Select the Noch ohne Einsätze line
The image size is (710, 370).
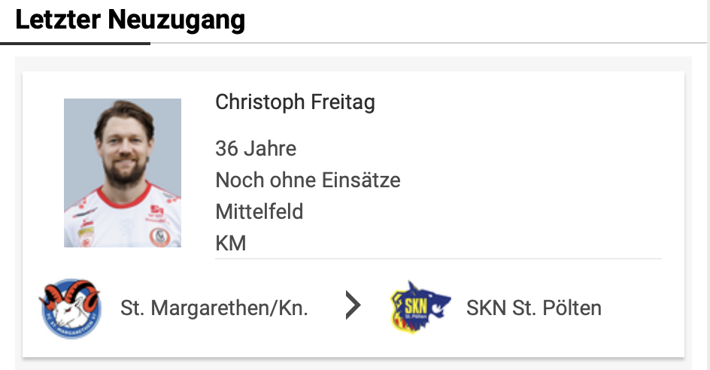point(308,180)
